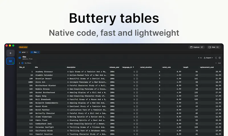Click the release_year column header

pos(114,67)
